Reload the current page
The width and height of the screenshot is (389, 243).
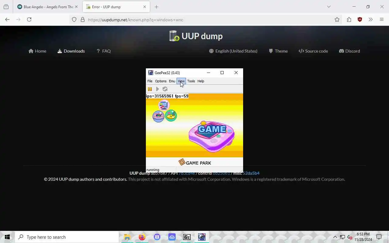click(x=29, y=19)
